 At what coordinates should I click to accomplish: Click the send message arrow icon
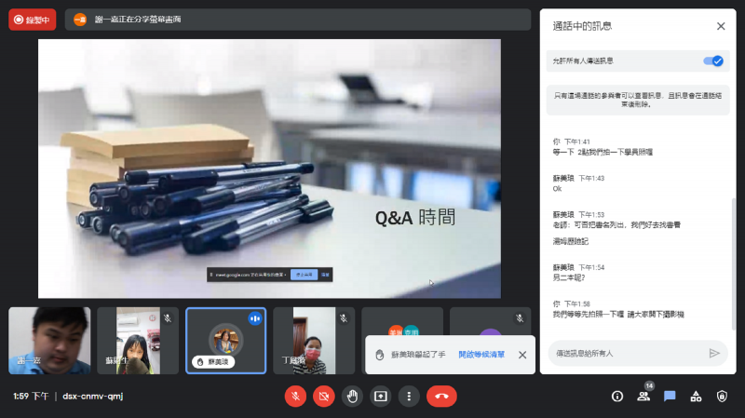pyautogui.click(x=713, y=354)
